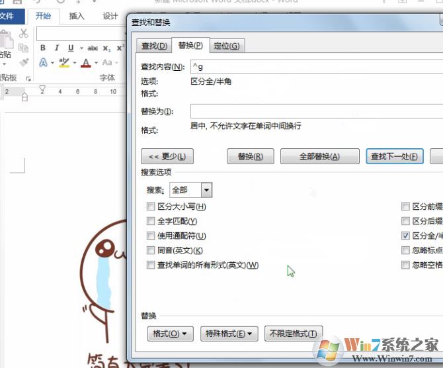This screenshot has height=368, width=443.
Task: Open the clipboard pane launcher
Action: (28, 79)
